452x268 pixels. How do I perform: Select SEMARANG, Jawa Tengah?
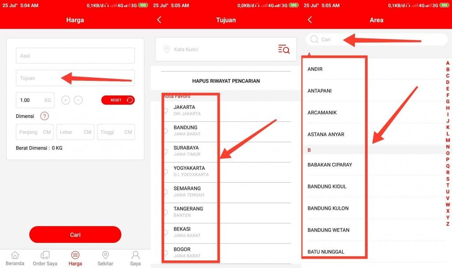tap(226, 191)
